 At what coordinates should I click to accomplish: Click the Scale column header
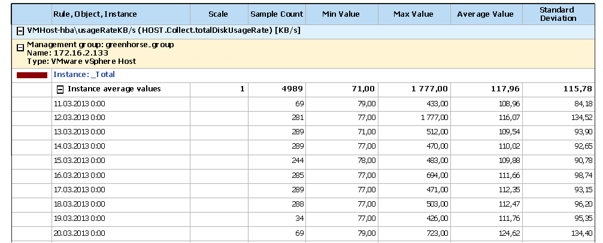(218, 14)
